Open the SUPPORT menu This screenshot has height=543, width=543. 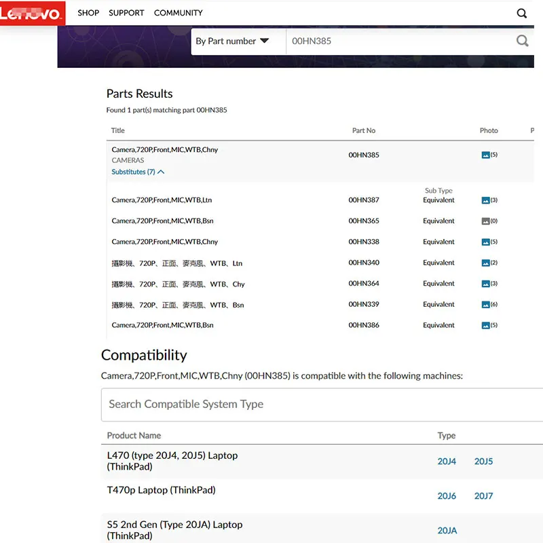point(126,13)
